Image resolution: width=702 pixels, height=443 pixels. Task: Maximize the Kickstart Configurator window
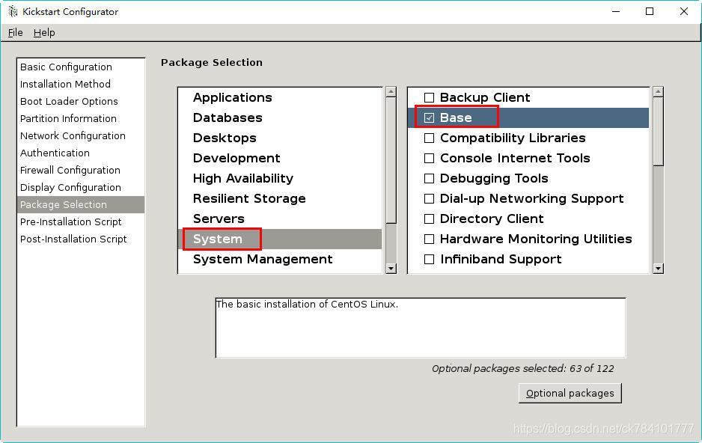(x=650, y=12)
